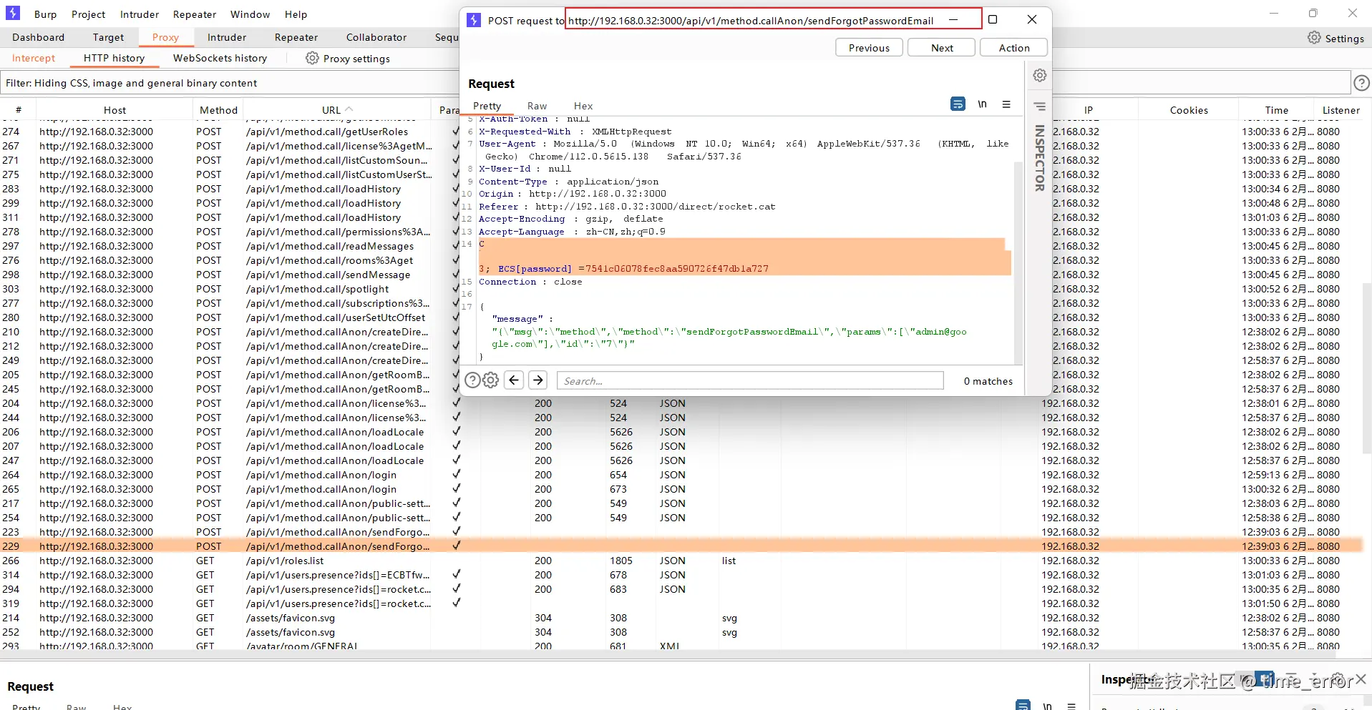Click the Burp icon in the popup title bar
The width and height of the screenshot is (1372, 710).
pos(474,20)
